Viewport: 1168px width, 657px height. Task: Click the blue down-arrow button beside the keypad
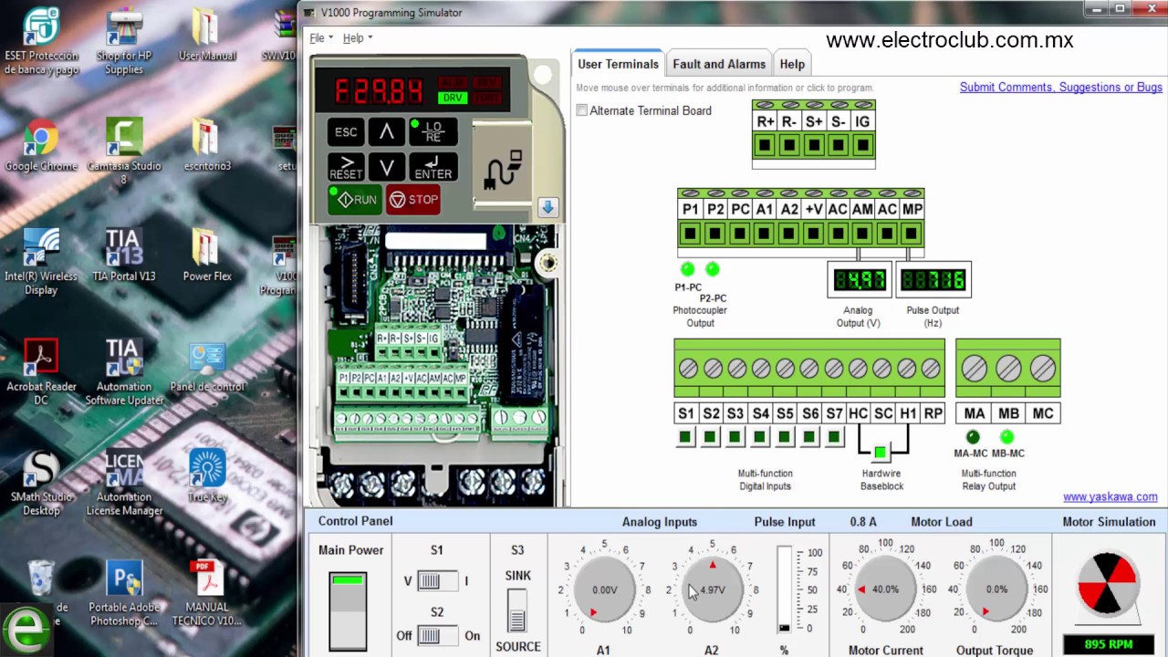547,207
